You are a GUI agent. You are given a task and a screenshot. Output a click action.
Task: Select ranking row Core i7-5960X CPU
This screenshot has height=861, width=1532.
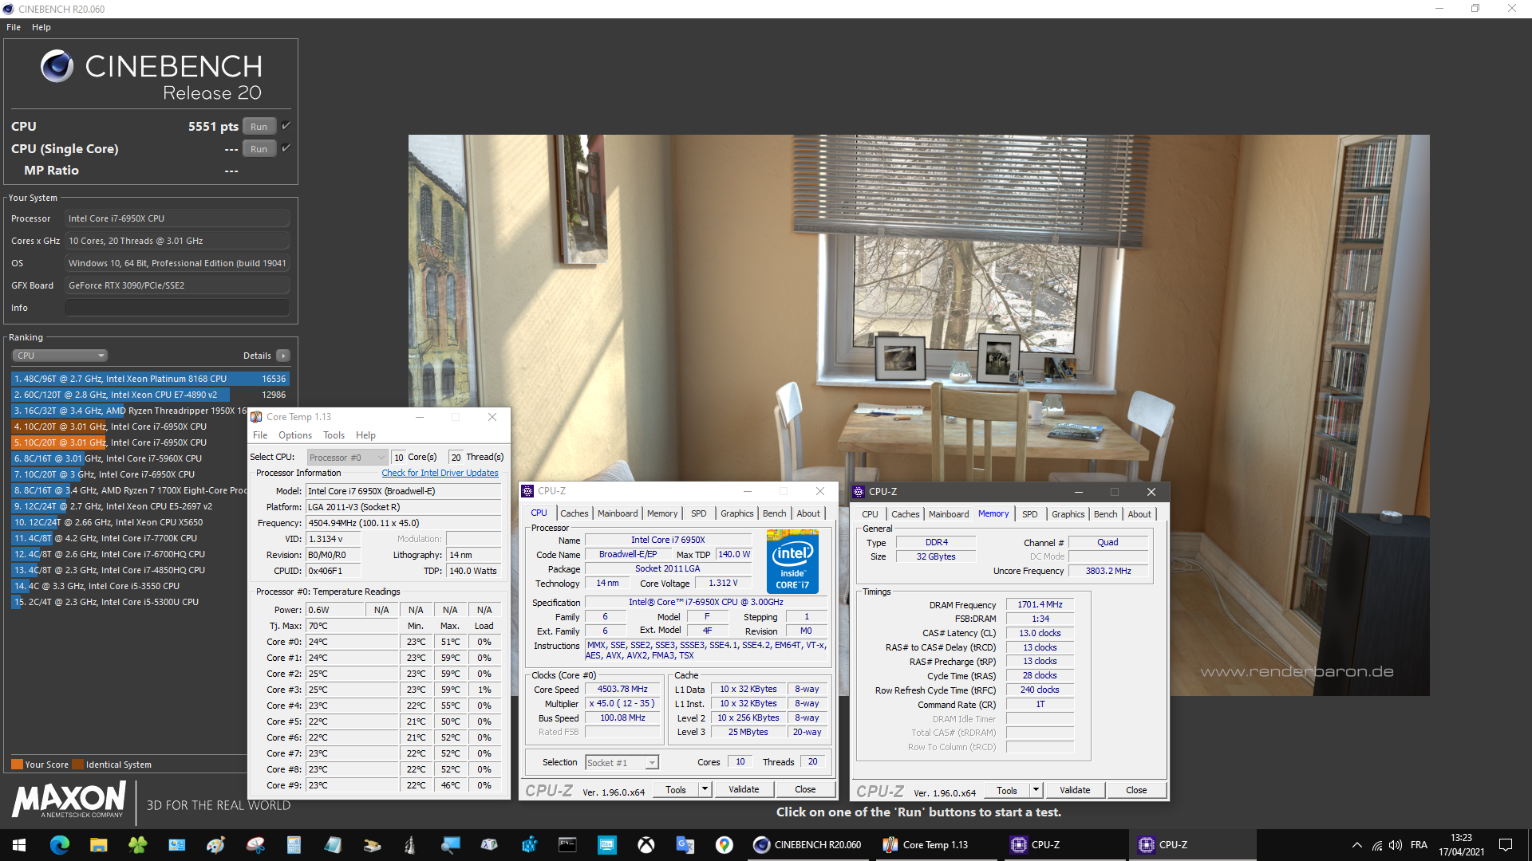pos(129,458)
